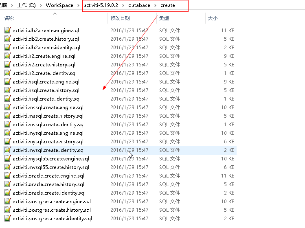305x228 pixels.
Task: Click the 11 KB size of activiti.oracle.create.engine.sql
Action: pos(228,176)
